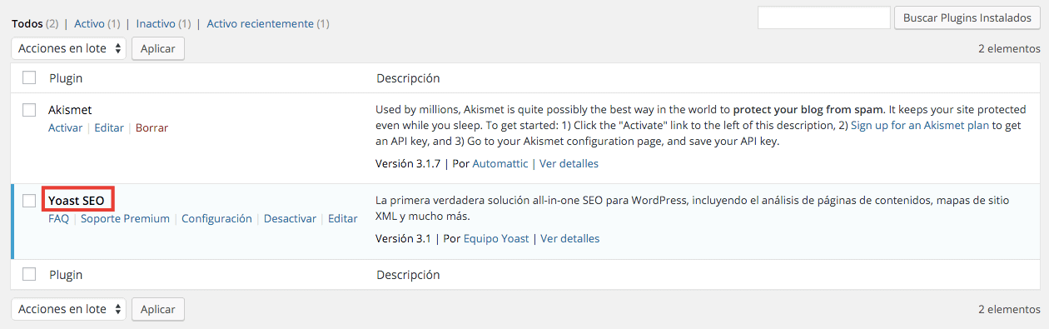Open Yoast SEO Configuración link
The image size is (1049, 329).
216,219
